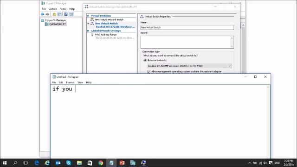Open File menu in Hyper-V Manager
The width and height of the screenshot is (297, 167).
click(x=44, y=9)
